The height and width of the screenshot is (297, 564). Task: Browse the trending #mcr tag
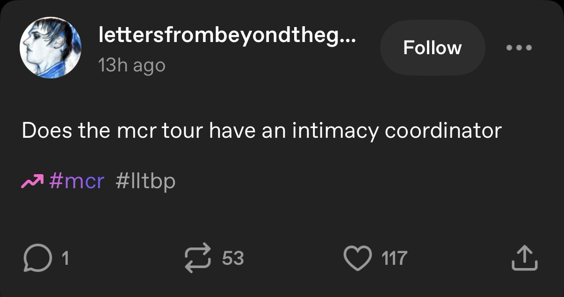coord(76,181)
